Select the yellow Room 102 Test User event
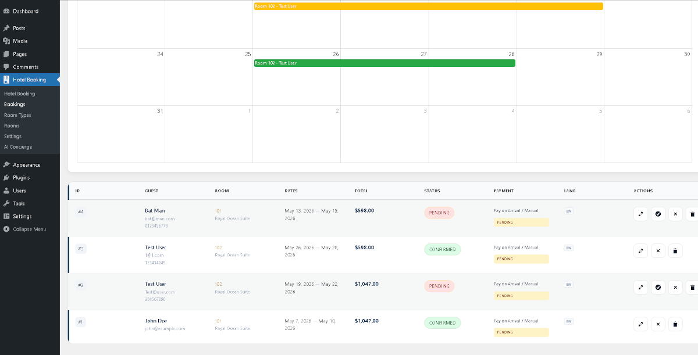This screenshot has height=355, width=698. coord(428,6)
